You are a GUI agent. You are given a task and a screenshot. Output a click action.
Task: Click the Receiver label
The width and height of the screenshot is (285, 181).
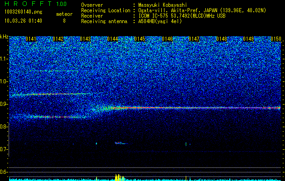[92, 16]
